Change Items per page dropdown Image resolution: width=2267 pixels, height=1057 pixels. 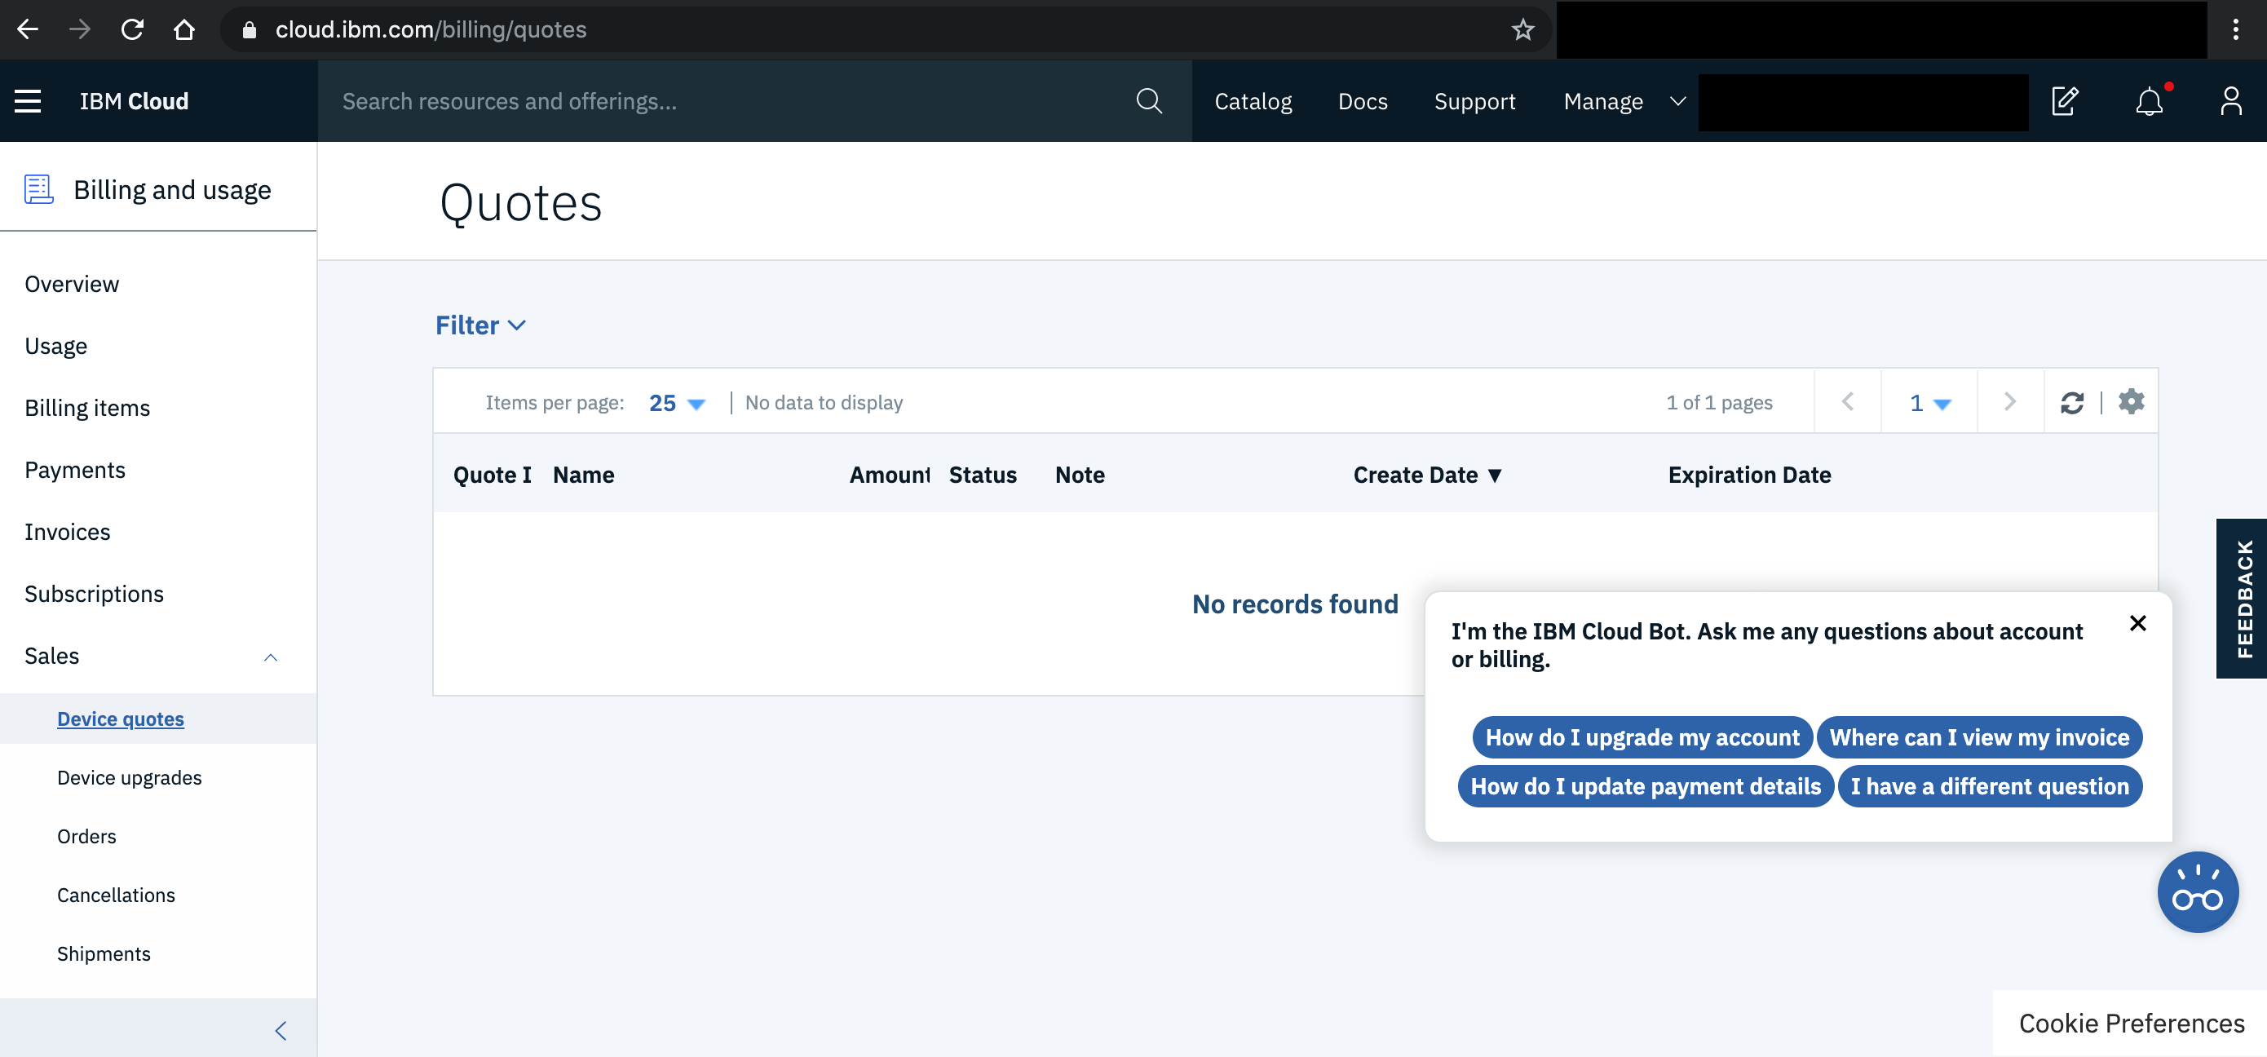tap(677, 403)
